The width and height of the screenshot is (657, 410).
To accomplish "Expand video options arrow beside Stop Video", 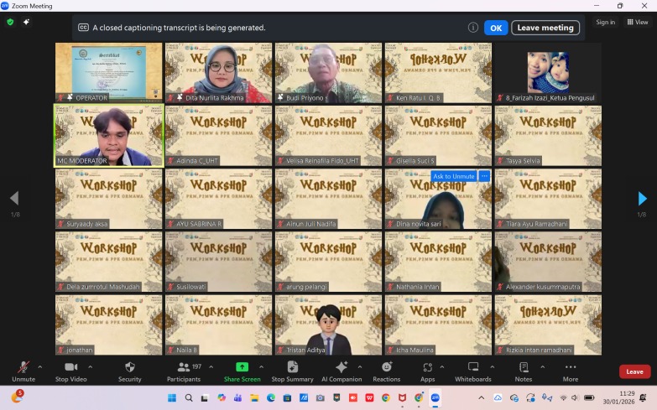I will (x=90, y=366).
